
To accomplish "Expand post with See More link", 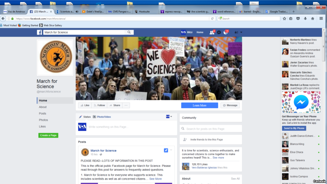I will coord(155,179).
